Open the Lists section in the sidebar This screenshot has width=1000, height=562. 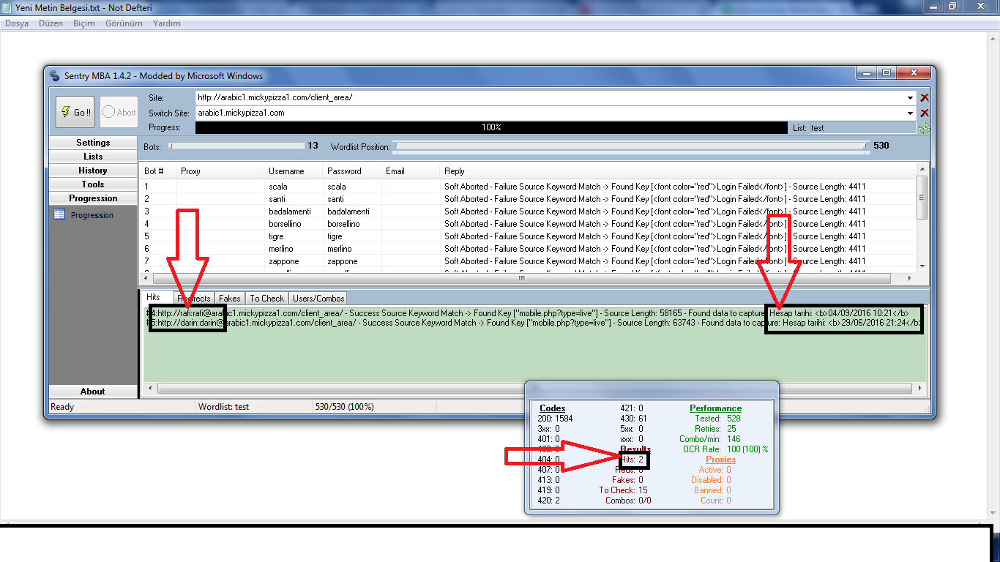(93, 157)
